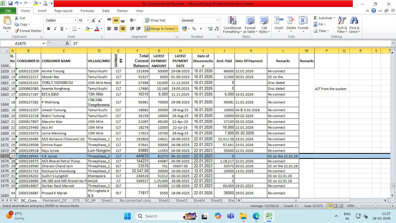This screenshot has width=396, height=223.
Task: Toggle Wrap Text for the selected cells
Action: [155, 20]
